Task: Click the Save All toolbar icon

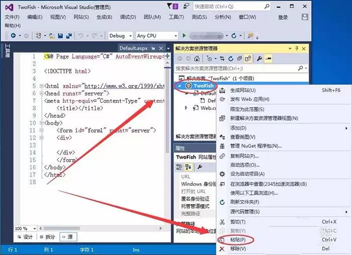Action: [69, 36]
